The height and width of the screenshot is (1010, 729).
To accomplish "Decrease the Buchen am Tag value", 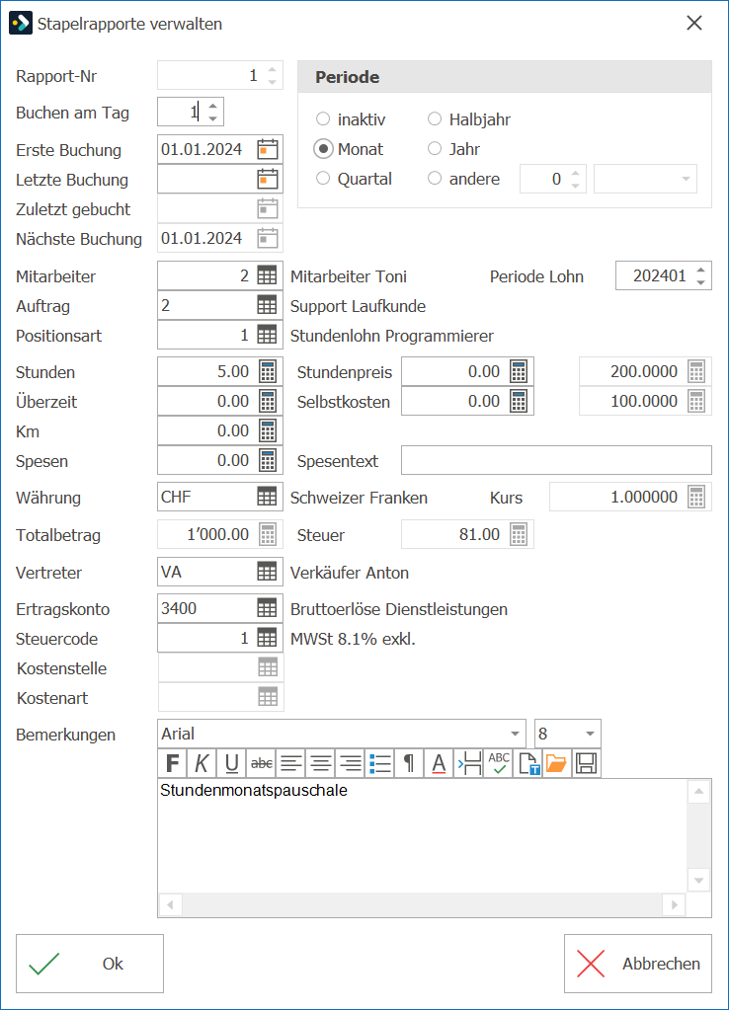I will point(213,118).
